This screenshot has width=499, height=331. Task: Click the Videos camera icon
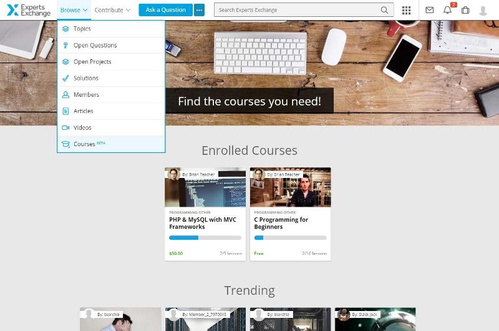[65, 128]
